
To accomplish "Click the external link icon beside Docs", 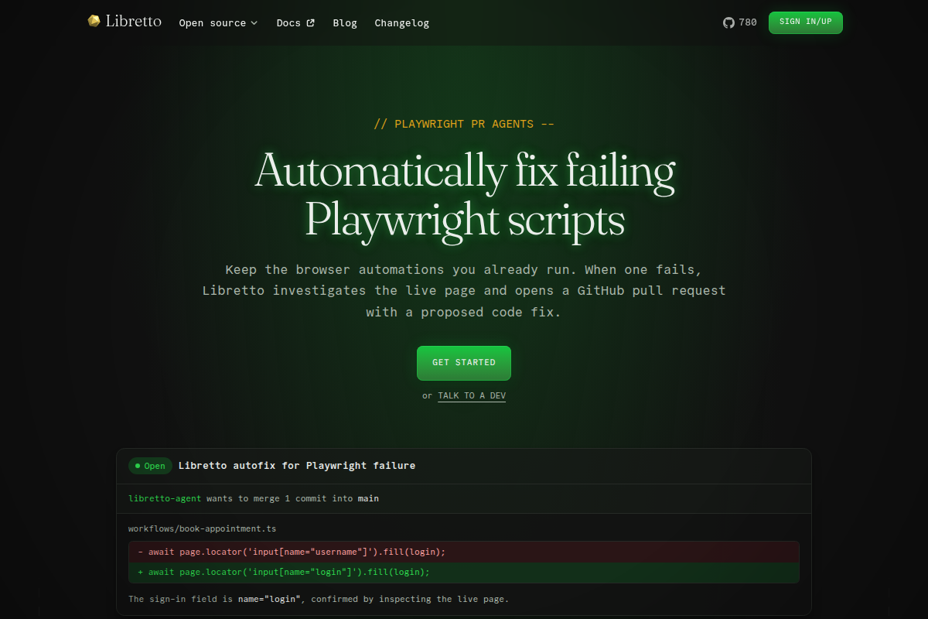I will pos(311,22).
